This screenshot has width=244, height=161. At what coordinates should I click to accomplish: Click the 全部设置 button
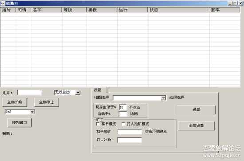[x=196, y=126]
